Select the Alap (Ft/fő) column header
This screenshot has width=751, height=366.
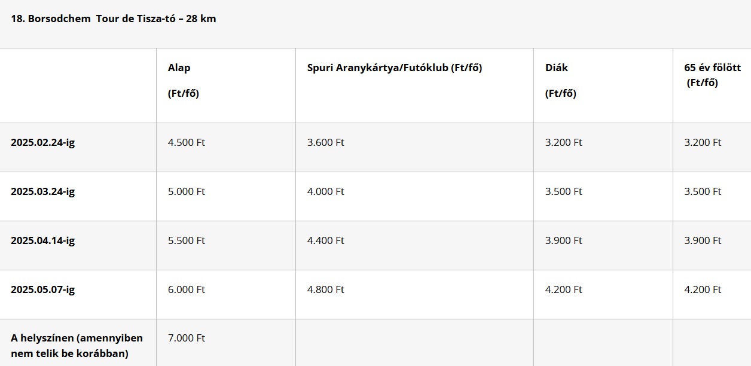184,81
